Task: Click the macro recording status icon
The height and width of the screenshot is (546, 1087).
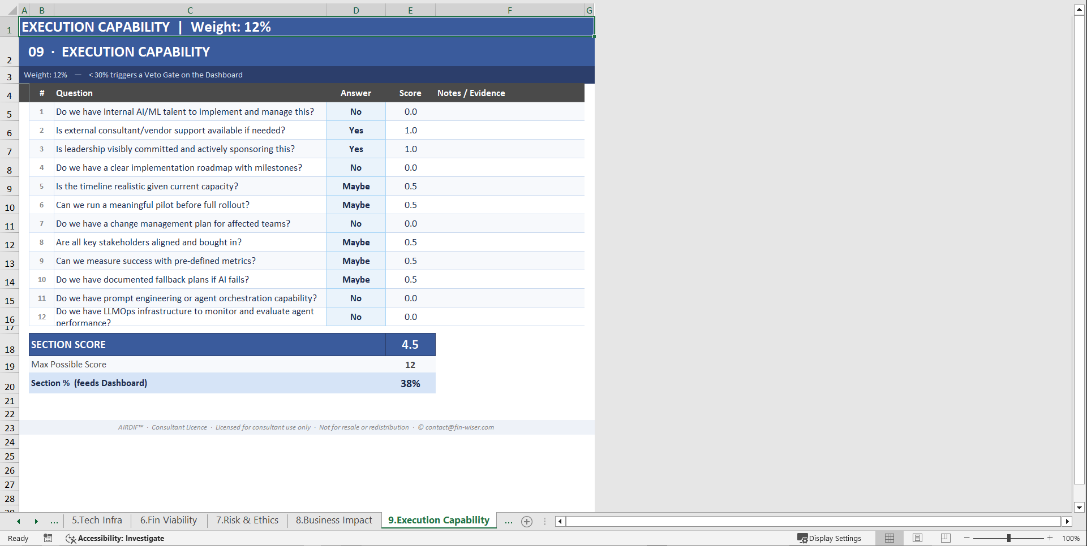Action: pos(48,538)
